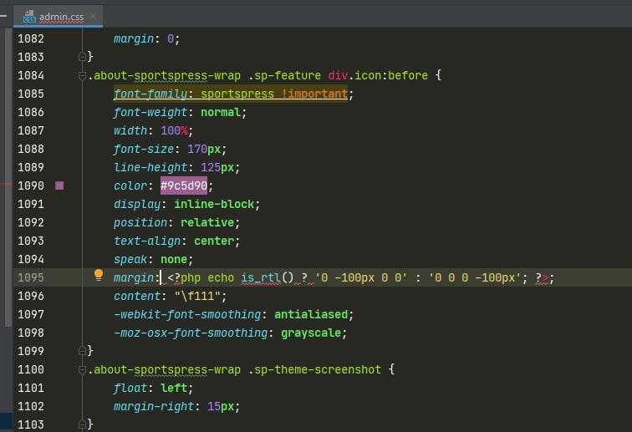Click the fold end marker at line 1103
This screenshot has width=632, height=432.
82,424
